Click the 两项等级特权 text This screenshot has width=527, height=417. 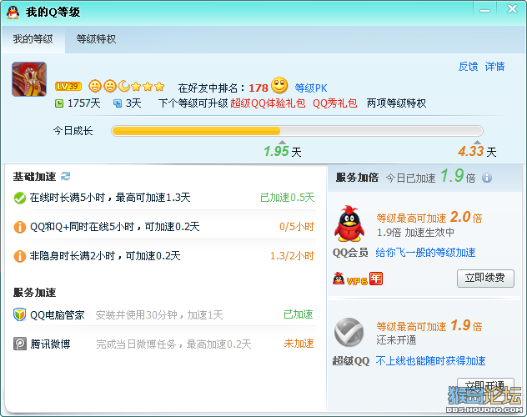pyautogui.click(x=396, y=103)
